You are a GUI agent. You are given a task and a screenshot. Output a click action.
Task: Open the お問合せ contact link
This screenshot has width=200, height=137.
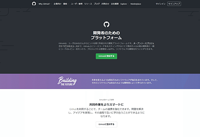tap(105, 4)
